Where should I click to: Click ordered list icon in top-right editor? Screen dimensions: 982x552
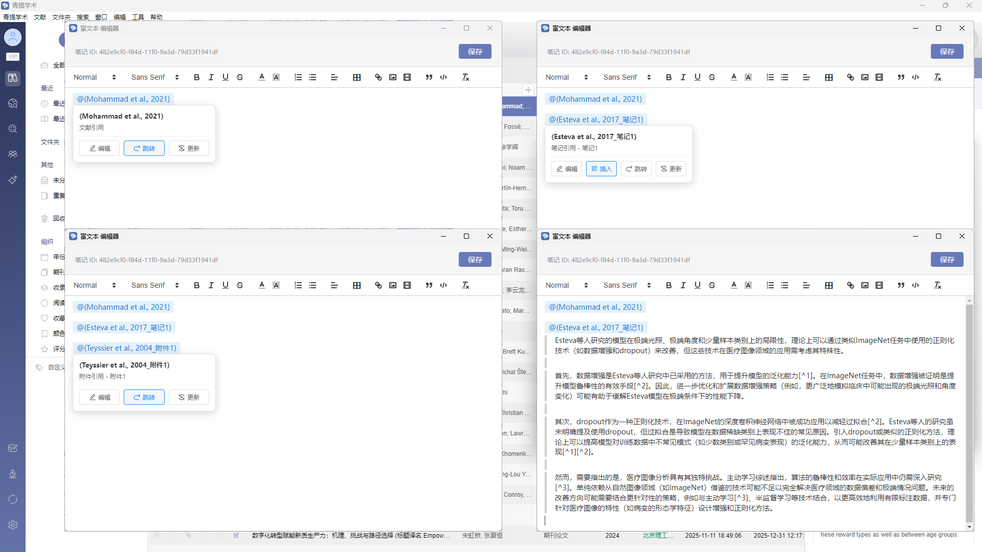click(x=770, y=77)
